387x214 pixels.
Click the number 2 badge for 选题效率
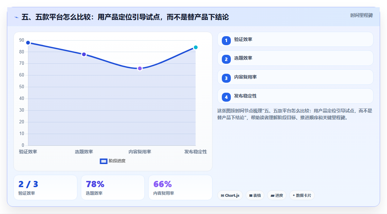coord(226,59)
